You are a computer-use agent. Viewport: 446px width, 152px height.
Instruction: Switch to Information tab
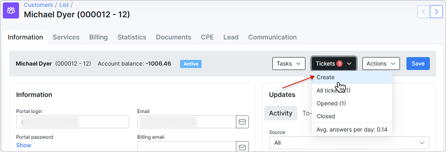(25, 37)
